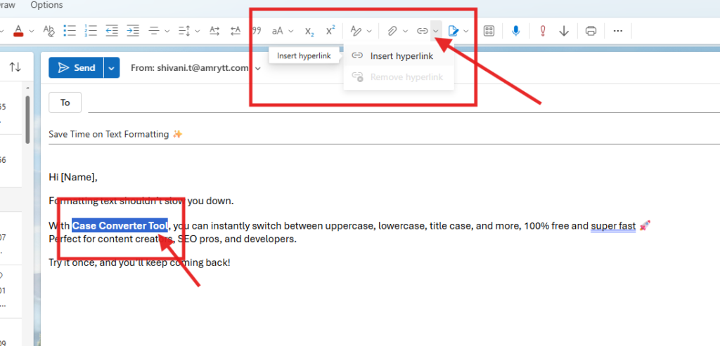Expand the styles dropdown arrow
The width and height of the screenshot is (720, 346).
point(369,31)
